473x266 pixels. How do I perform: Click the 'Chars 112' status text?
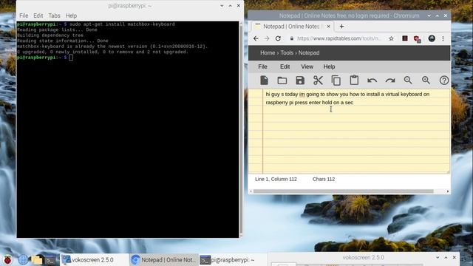324,179
